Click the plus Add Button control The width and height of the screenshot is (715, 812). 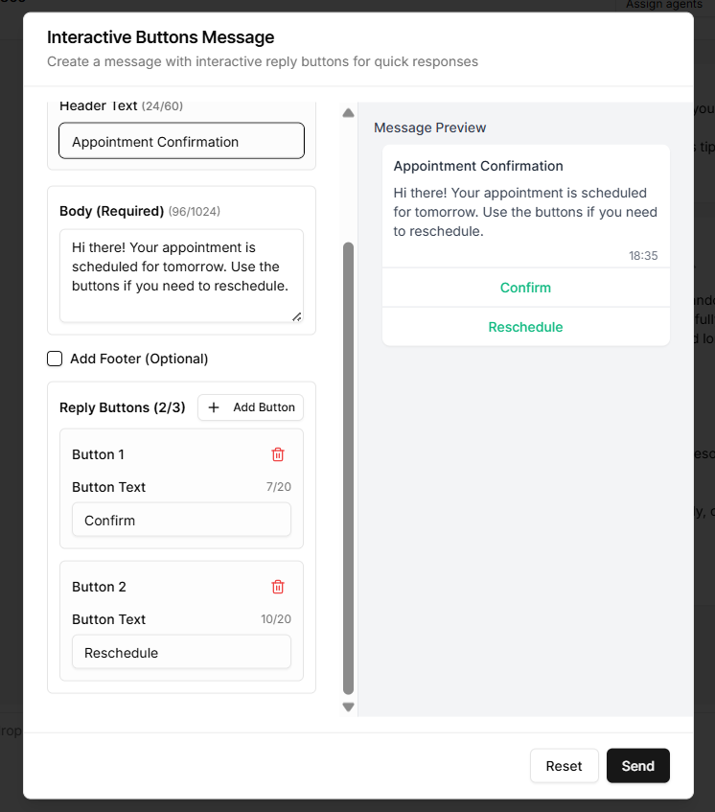pyautogui.click(x=251, y=407)
